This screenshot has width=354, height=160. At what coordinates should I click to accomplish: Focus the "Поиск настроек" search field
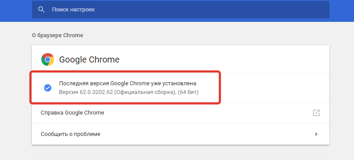coord(180,10)
